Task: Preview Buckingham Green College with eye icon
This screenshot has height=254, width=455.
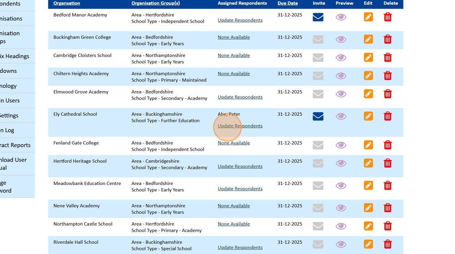Action: tap(341, 39)
